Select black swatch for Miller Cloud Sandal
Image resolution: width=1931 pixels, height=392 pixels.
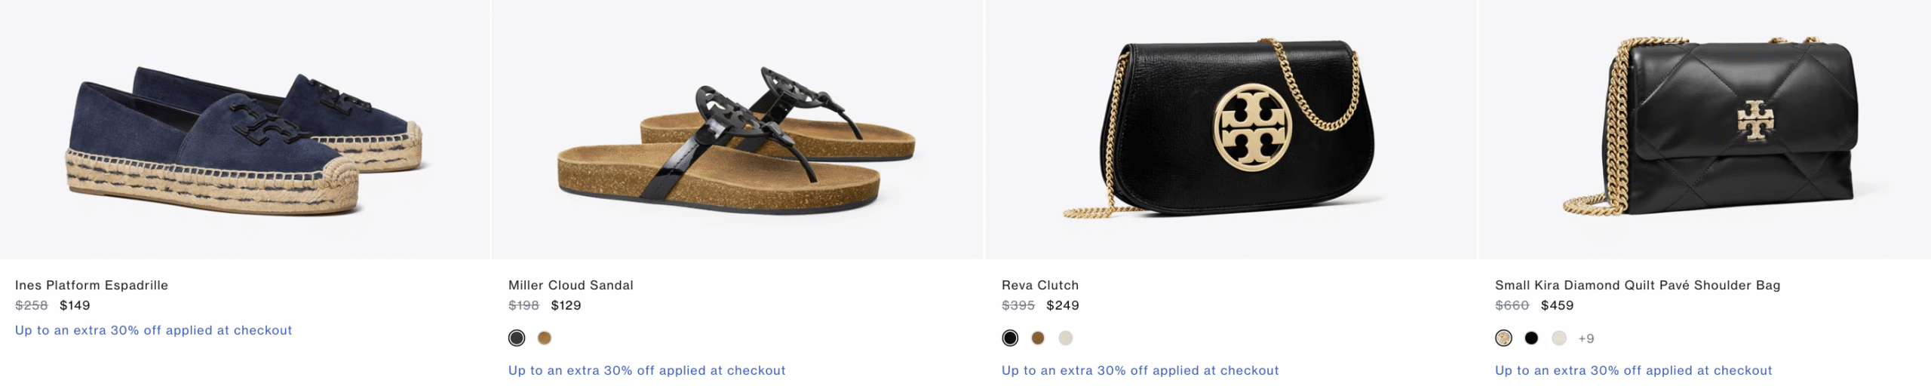pyautogui.click(x=517, y=338)
